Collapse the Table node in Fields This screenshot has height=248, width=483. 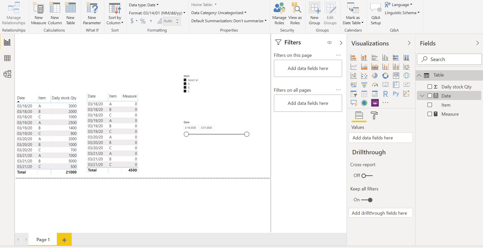coord(419,75)
